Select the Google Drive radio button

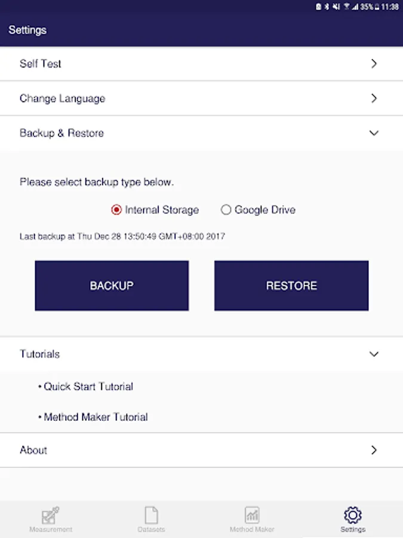[226, 210]
